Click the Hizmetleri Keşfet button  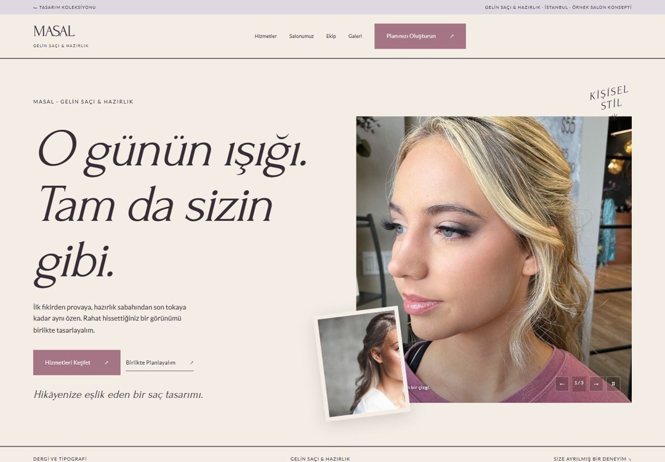(x=77, y=362)
